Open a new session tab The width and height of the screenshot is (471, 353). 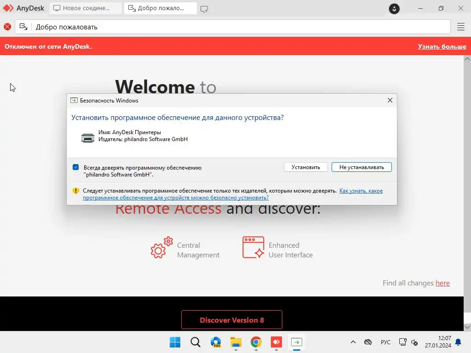(204, 9)
